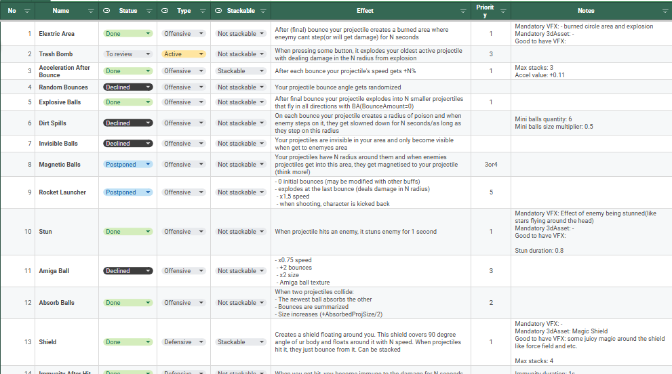Select notes cell with Max stacks: 4
The image size is (672, 374).
(591, 342)
